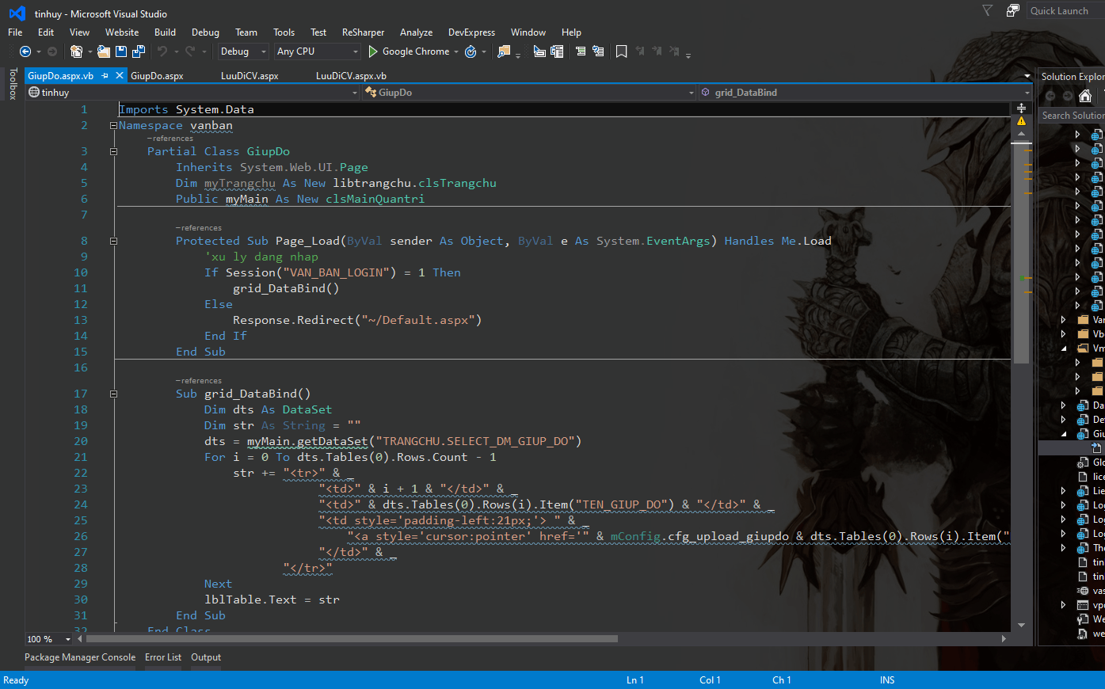Close the GiupDo.aspx.vb tab
The width and height of the screenshot is (1105, 689).
pyautogui.click(x=120, y=75)
